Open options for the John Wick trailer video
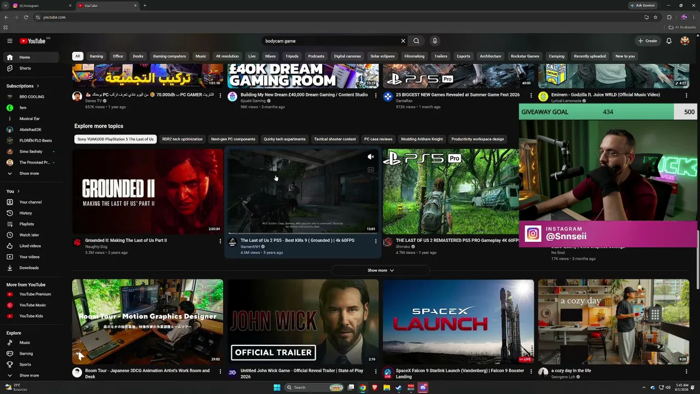Image resolution: width=700 pixels, height=394 pixels. 376,371
